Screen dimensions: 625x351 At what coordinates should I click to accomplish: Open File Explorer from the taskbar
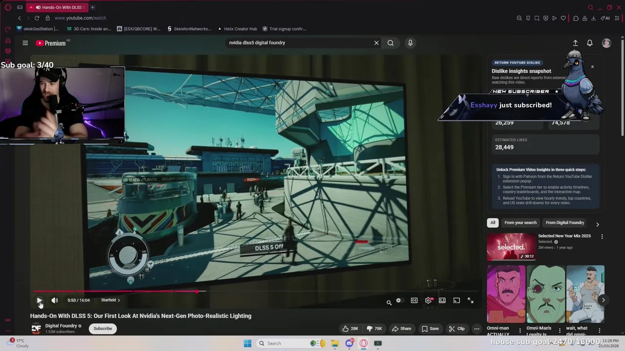(x=334, y=343)
